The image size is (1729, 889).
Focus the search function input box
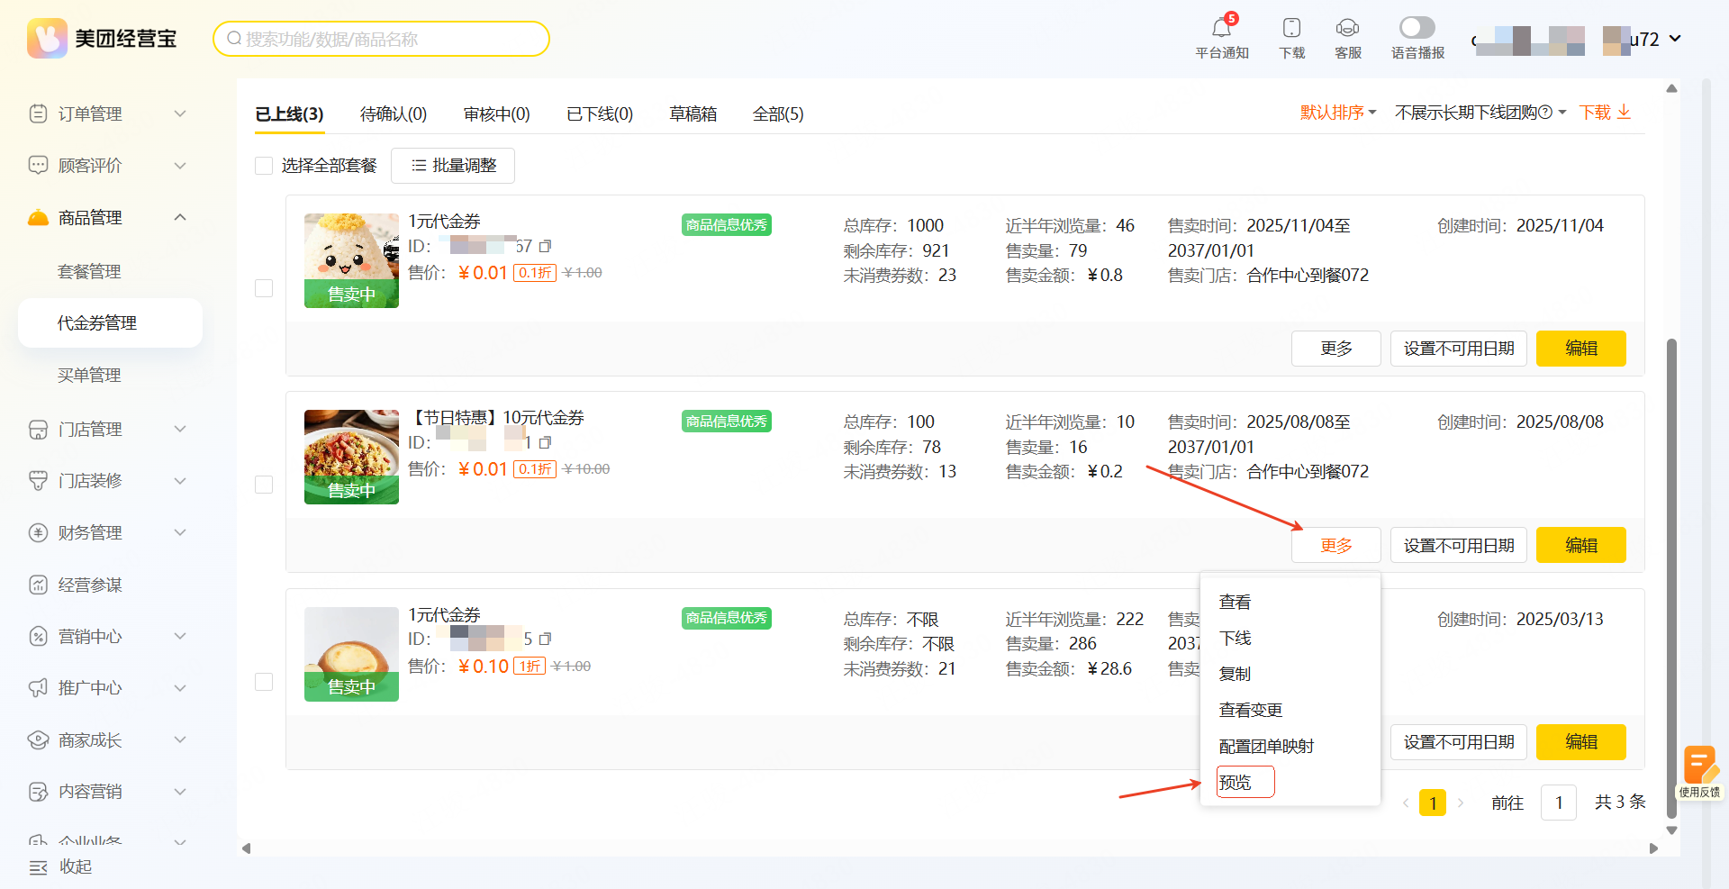point(381,39)
